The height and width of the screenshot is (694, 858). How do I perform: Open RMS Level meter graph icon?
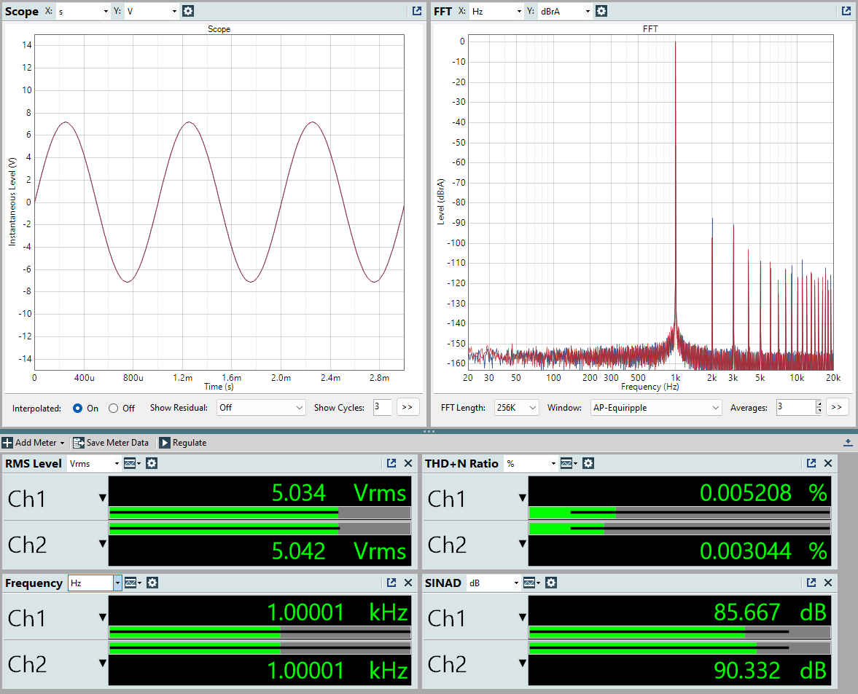pyautogui.click(x=130, y=463)
